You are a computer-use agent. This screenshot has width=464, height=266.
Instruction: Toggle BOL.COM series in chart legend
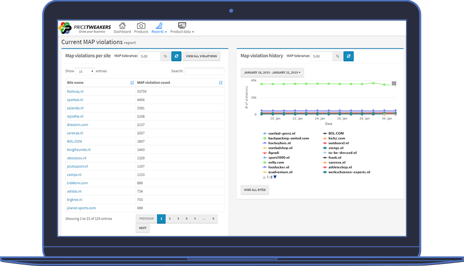coord(335,133)
